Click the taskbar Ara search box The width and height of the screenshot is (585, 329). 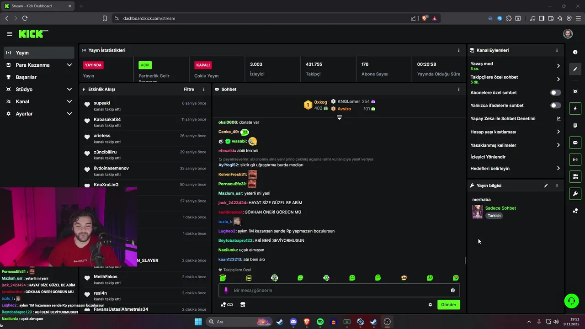point(239,322)
